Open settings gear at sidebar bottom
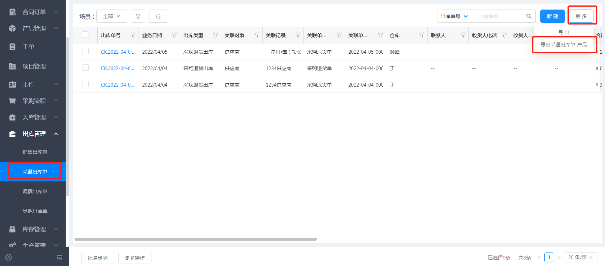Screen dimensions: 605x266 point(9,257)
